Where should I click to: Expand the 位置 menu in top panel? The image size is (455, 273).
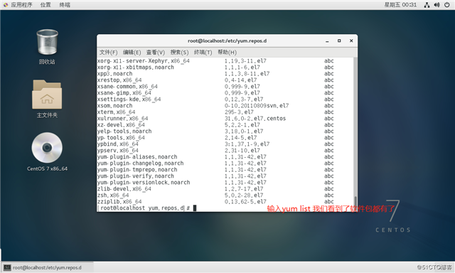coord(45,5)
